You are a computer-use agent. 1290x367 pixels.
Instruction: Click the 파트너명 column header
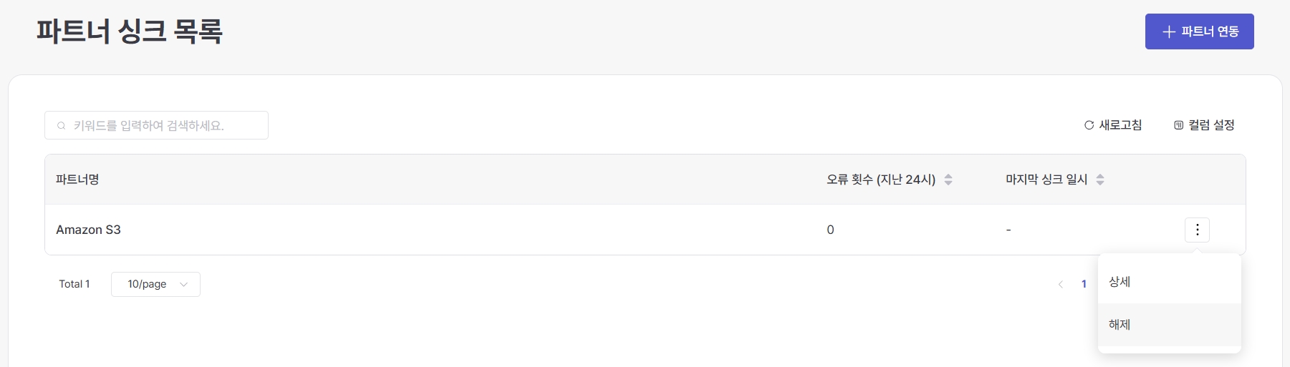pyautogui.click(x=77, y=180)
